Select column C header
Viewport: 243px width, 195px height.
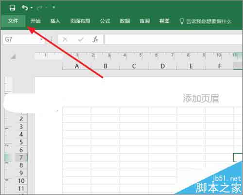tap(134, 66)
